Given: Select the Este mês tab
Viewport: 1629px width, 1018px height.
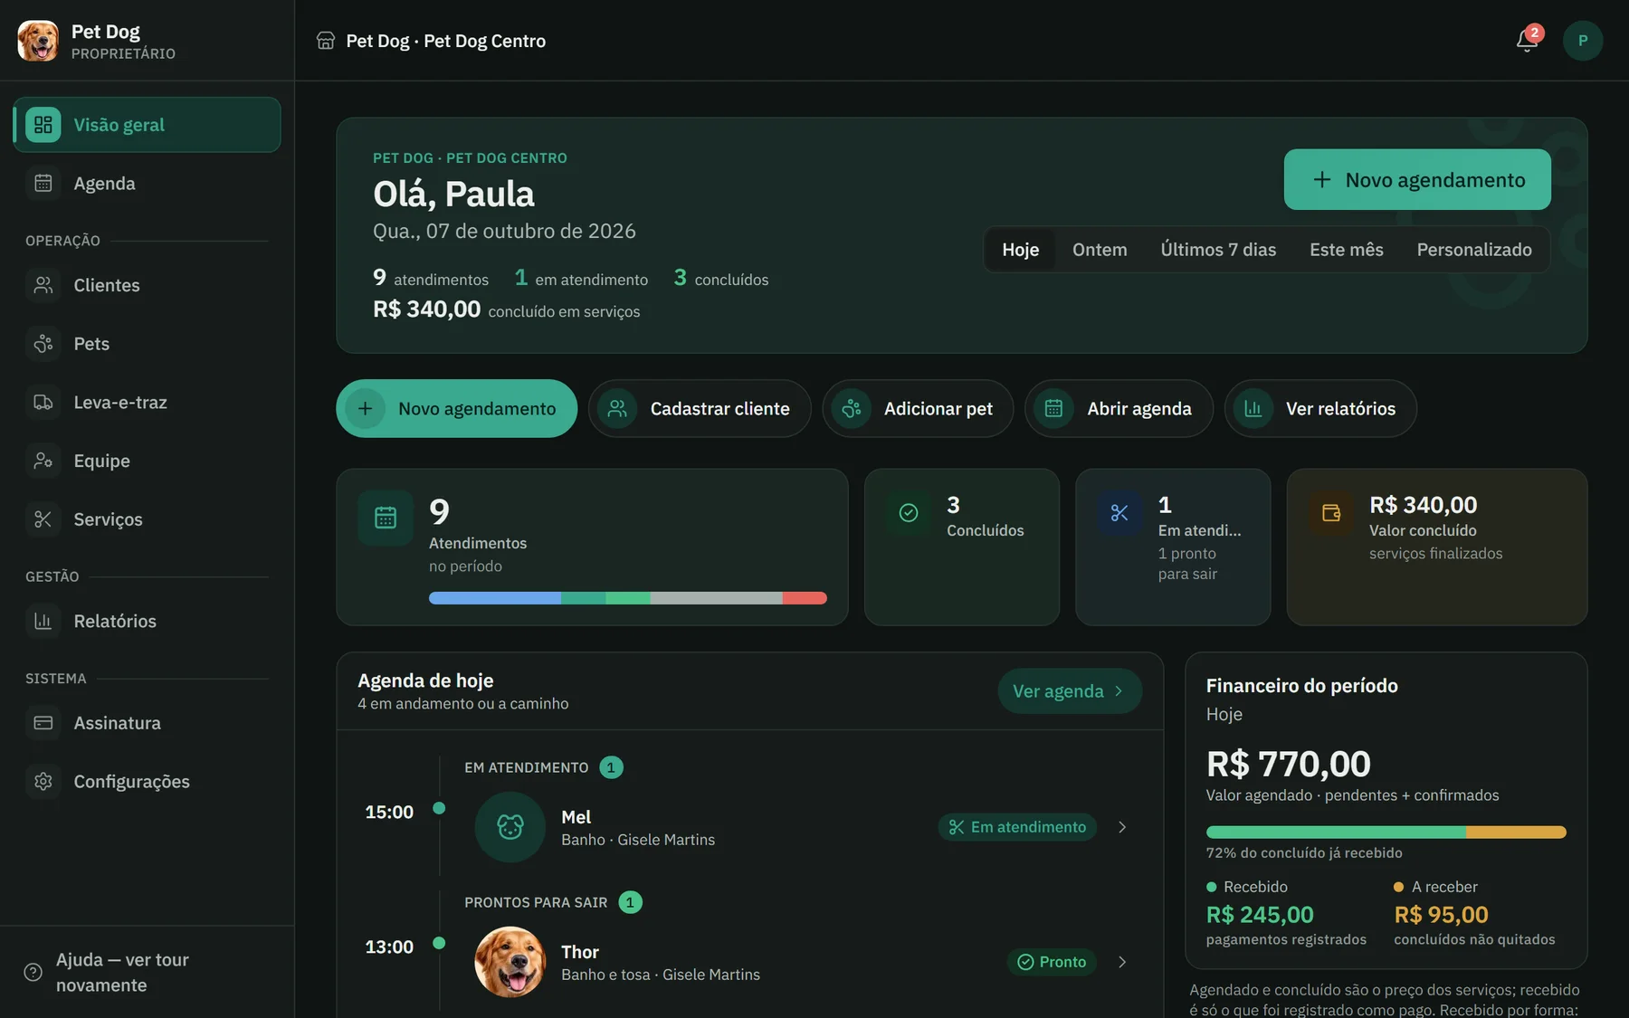Looking at the screenshot, I should [1346, 250].
